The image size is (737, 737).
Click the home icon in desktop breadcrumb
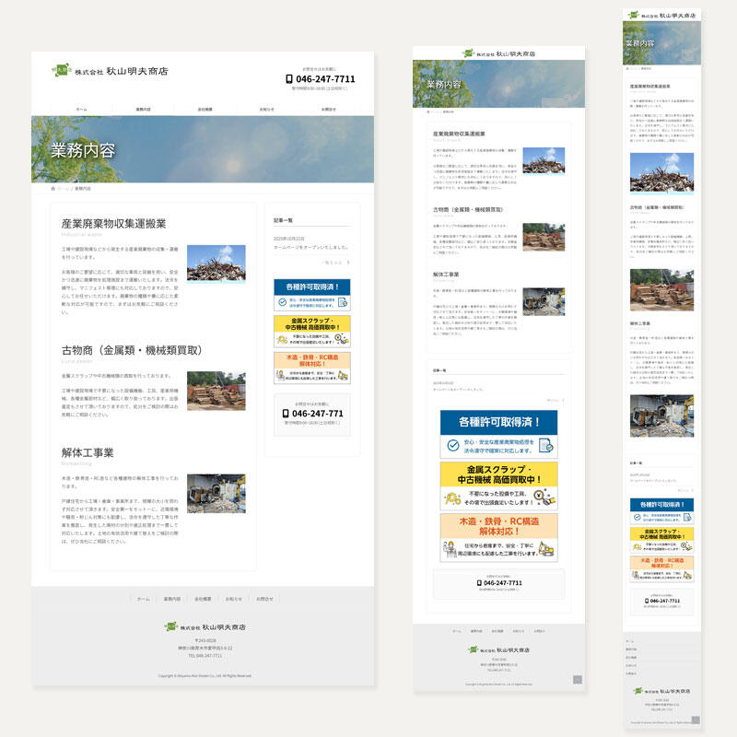click(53, 189)
